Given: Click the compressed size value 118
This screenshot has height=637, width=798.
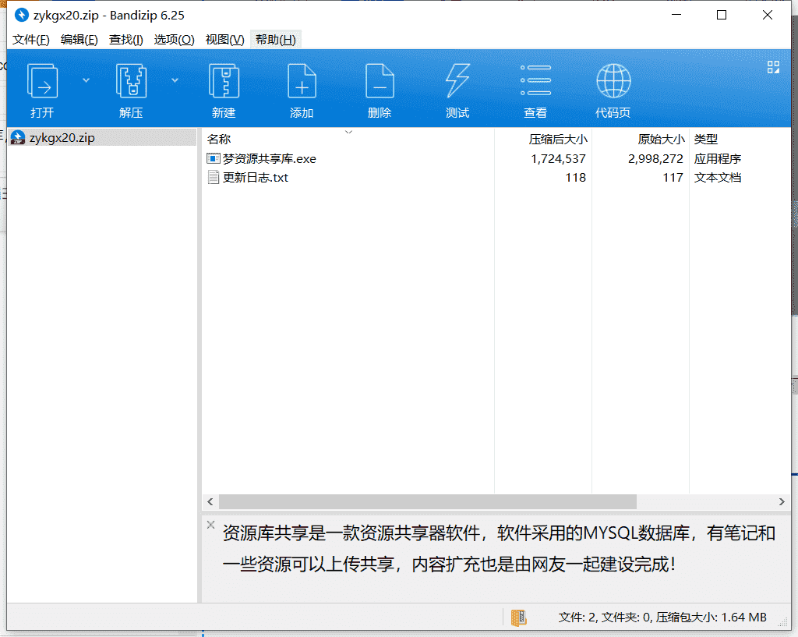Looking at the screenshot, I should click(x=576, y=178).
